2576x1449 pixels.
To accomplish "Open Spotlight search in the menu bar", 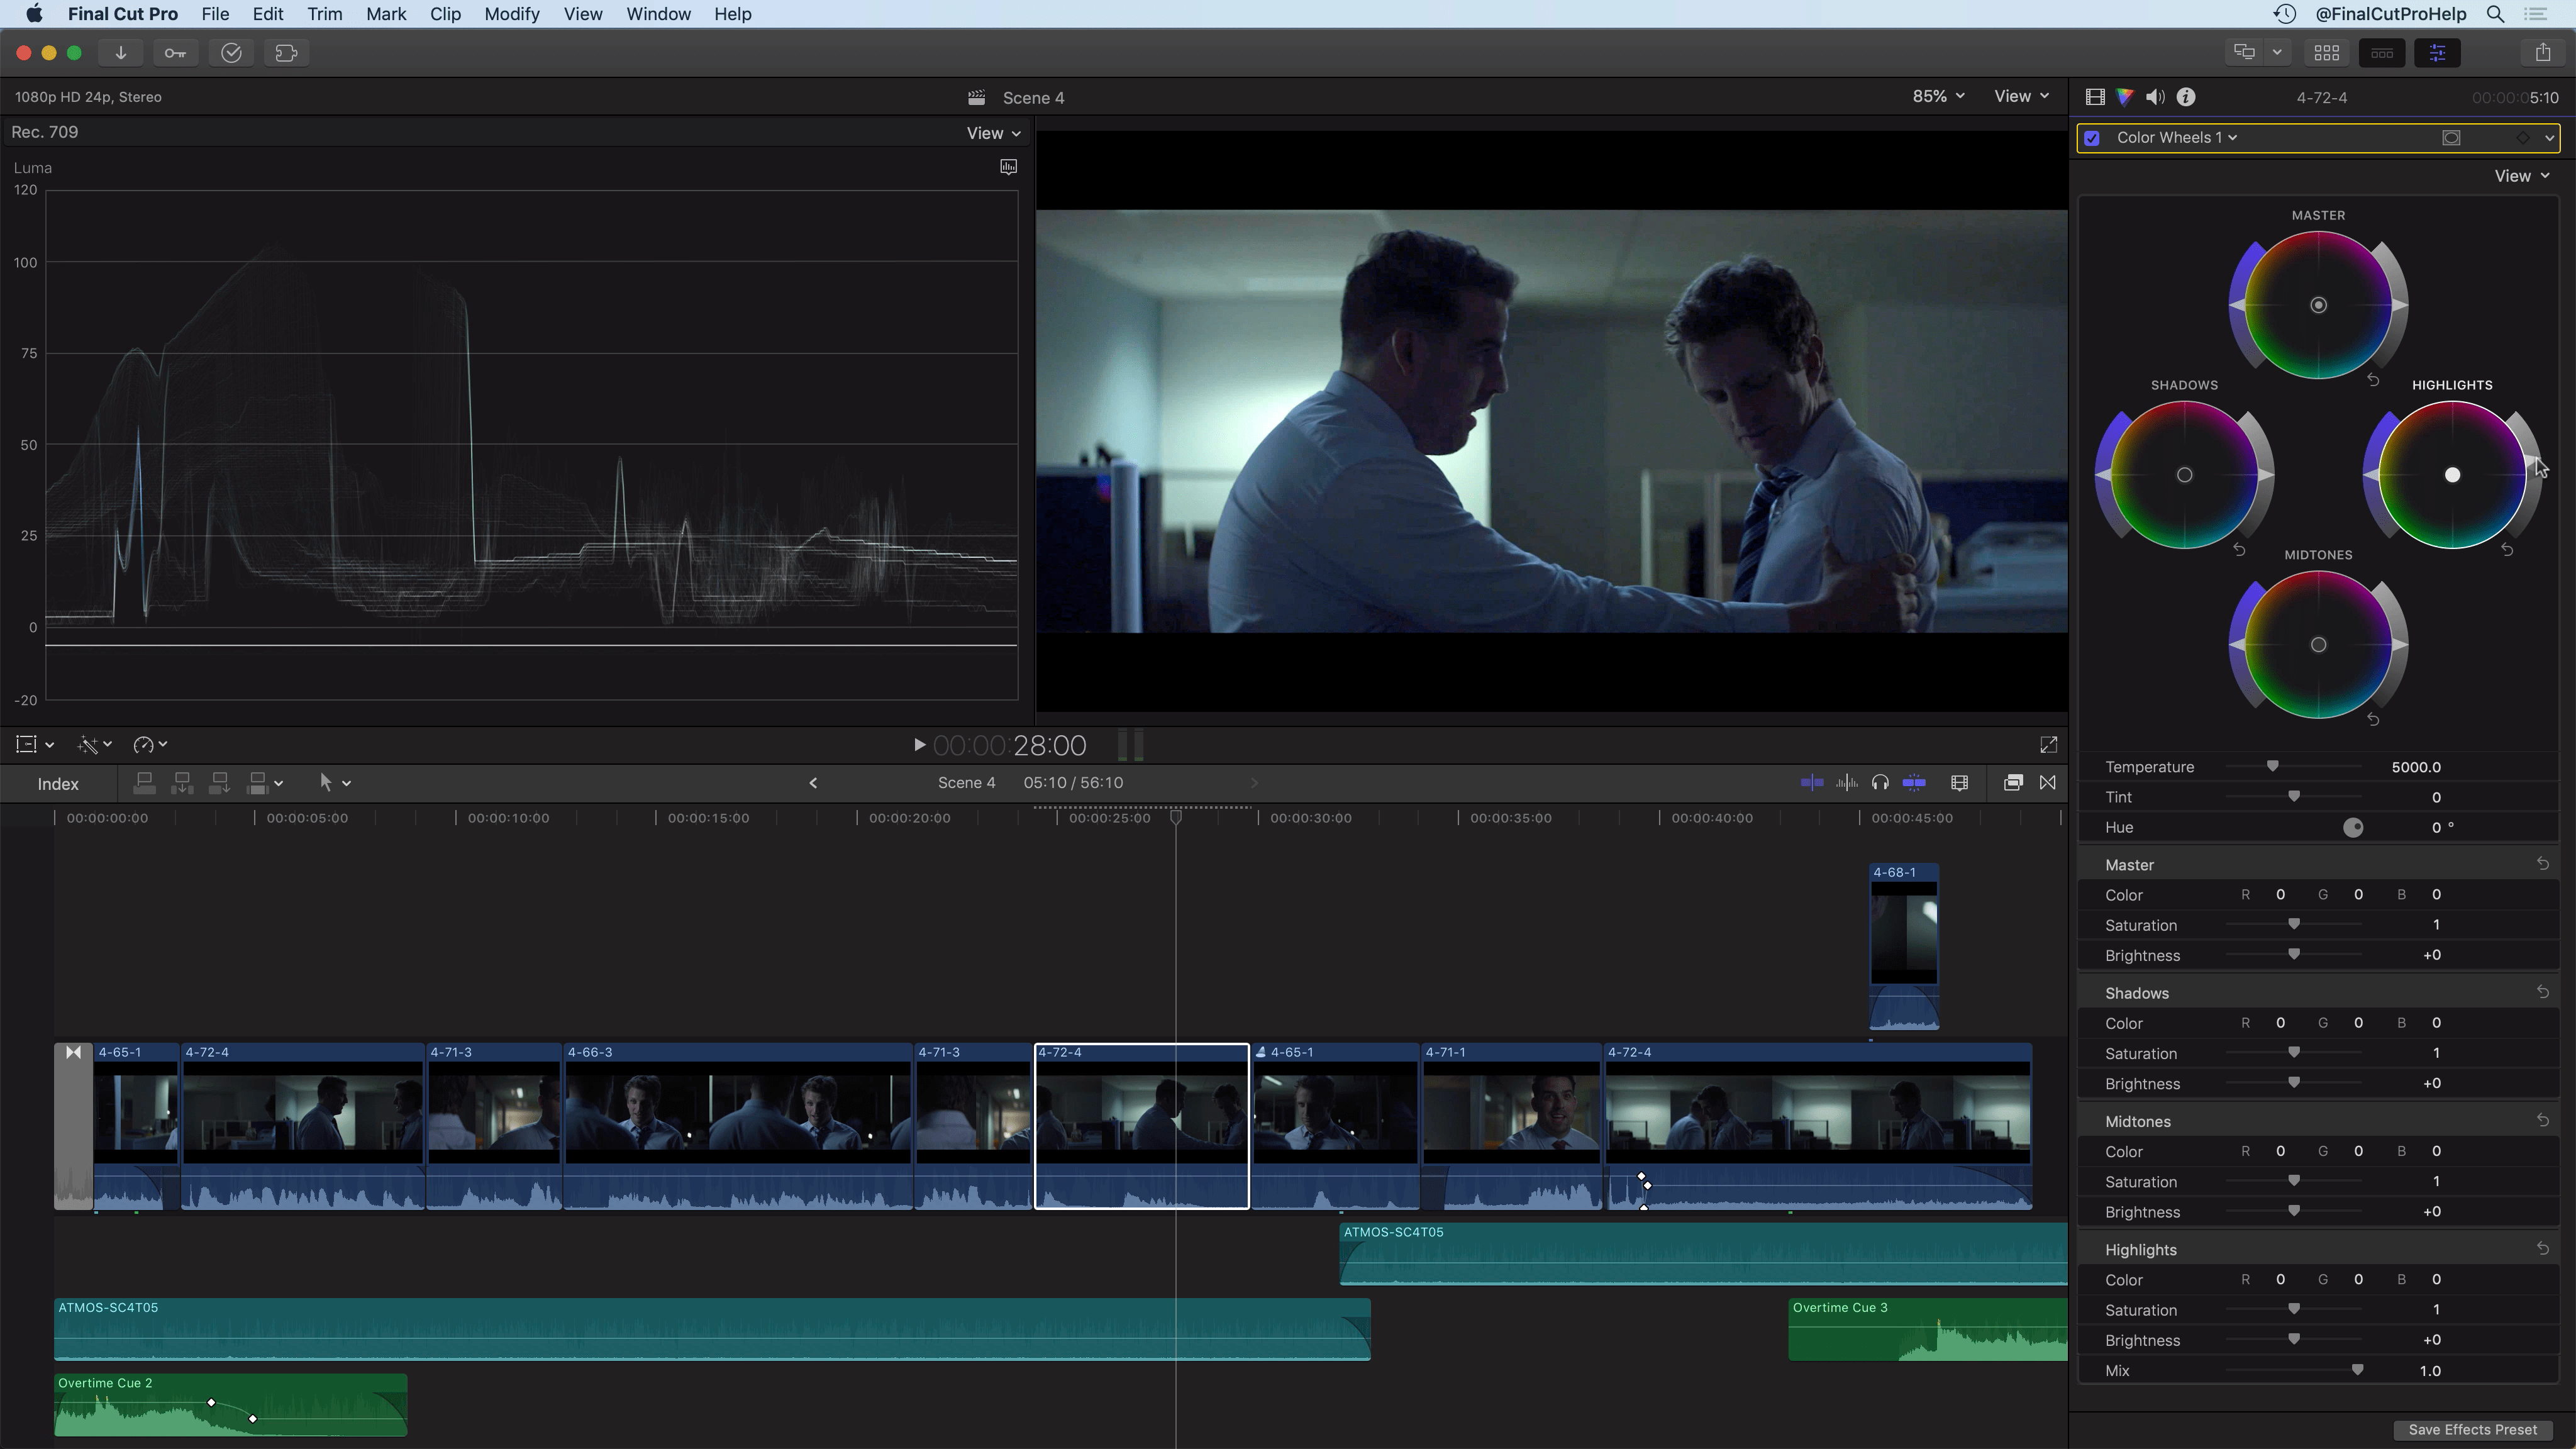I will pos(2495,14).
